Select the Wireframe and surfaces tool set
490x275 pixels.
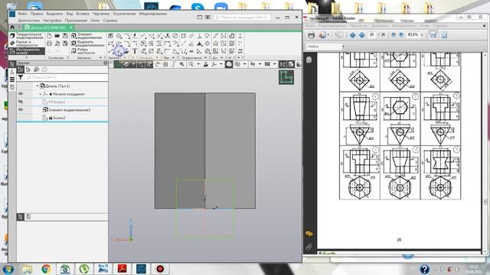(x=27, y=44)
